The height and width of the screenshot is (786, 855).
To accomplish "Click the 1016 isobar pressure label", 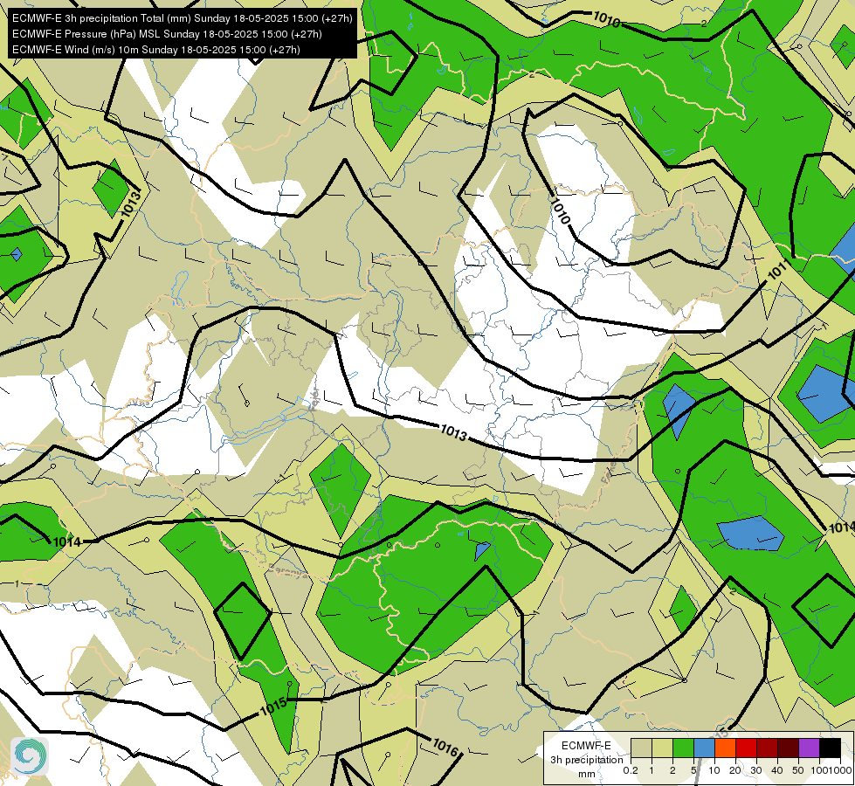I will pos(445,747).
